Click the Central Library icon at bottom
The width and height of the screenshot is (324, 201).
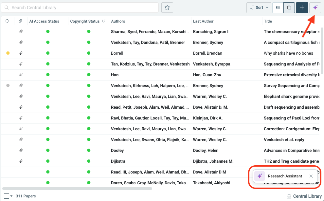[289, 196]
